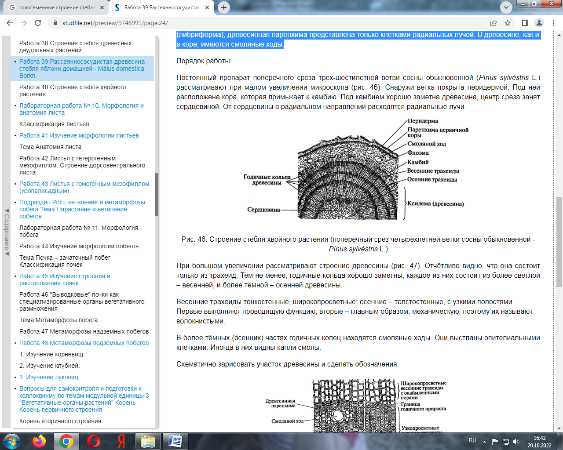Screen dimensions: 563x450
Task: Launch Firefox from the taskbar
Action: tap(39, 441)
